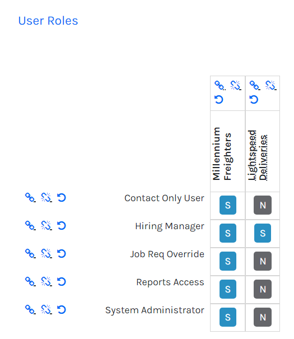Toggle System Administrator for Lightspeed Deliveries
This screenshot has height=339, width=294.
(x=263, y=317)
